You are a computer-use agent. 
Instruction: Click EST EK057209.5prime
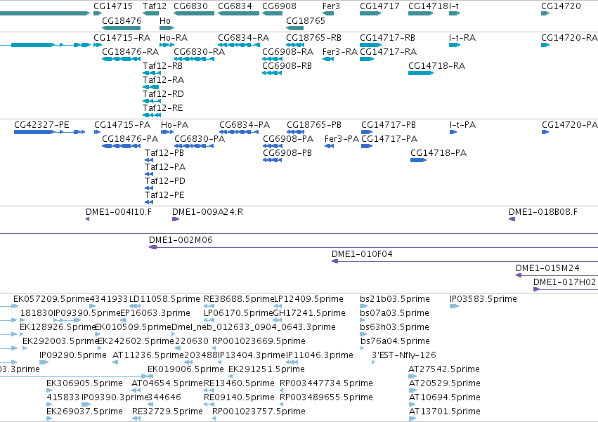(51, 299)
